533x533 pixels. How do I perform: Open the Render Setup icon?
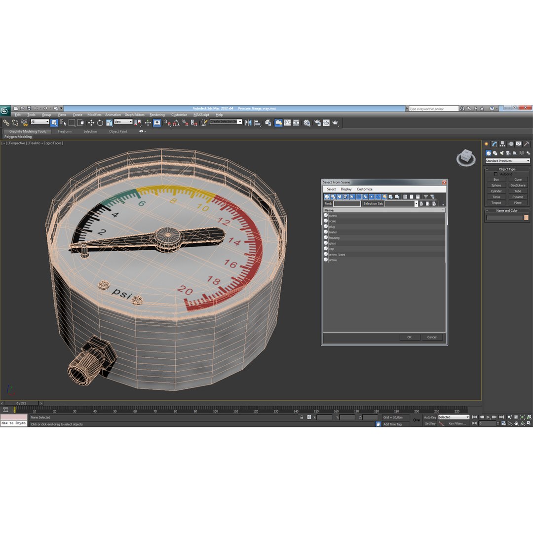[x=317, y=123]
